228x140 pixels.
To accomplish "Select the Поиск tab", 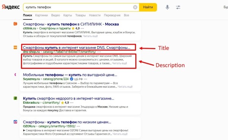I will pyautogui.click(x=27, y=16).
